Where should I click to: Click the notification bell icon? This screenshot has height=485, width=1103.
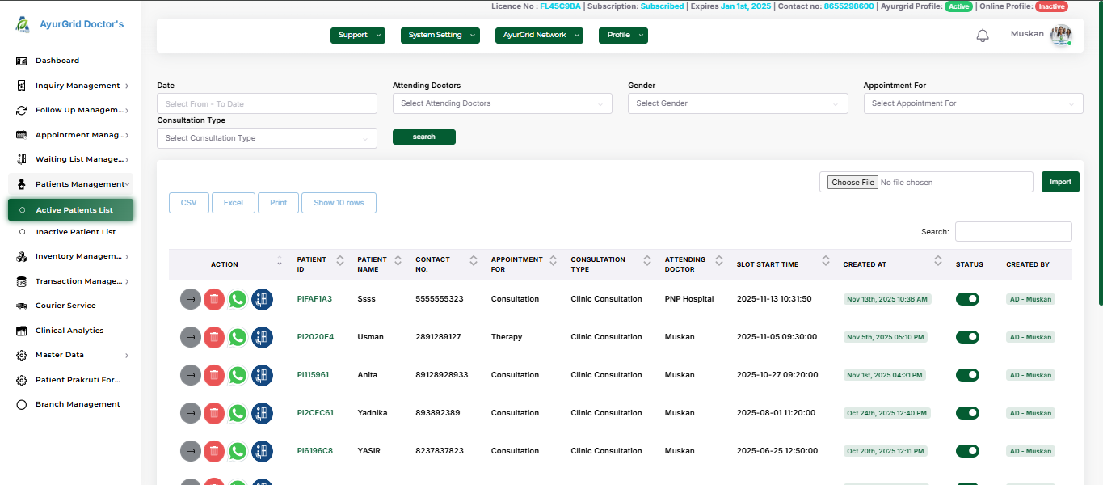(983, 36)
